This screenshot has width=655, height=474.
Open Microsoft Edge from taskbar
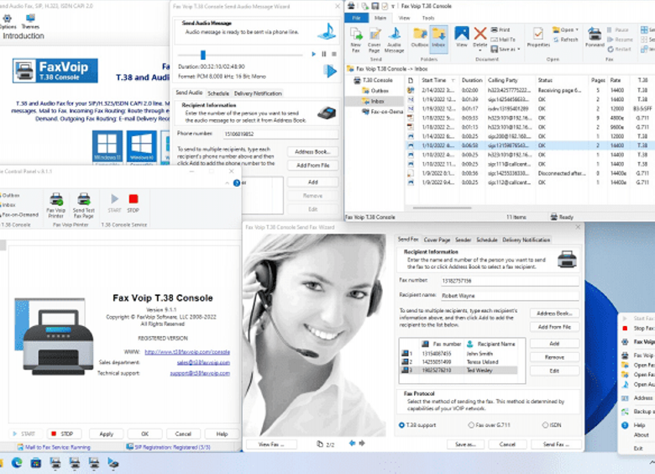pos(17,463)
